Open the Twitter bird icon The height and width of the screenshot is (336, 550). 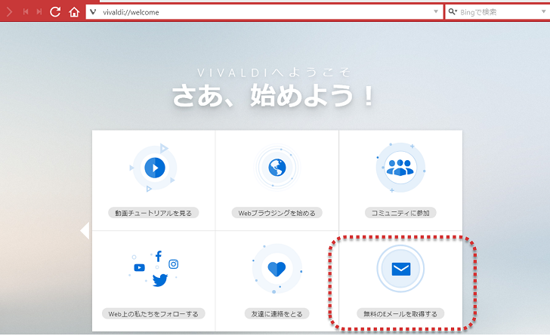160,280
